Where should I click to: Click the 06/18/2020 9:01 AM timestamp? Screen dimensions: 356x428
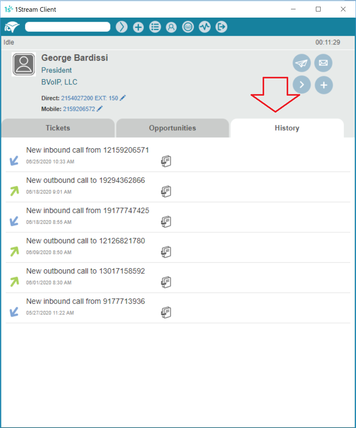49,192
